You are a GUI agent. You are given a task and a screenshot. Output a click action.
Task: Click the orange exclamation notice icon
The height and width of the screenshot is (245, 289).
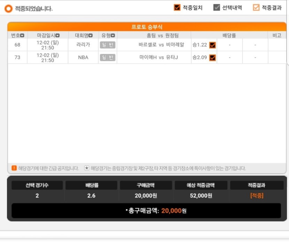point(14,168)
